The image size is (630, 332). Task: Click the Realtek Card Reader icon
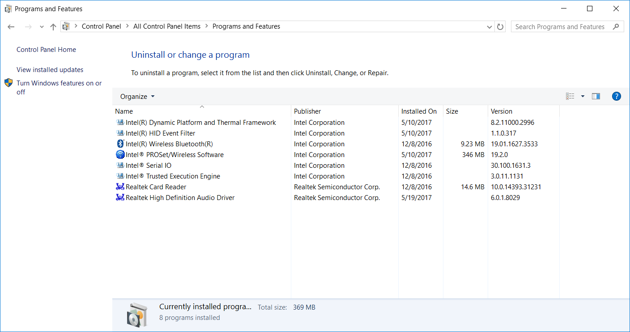[120, 187]
